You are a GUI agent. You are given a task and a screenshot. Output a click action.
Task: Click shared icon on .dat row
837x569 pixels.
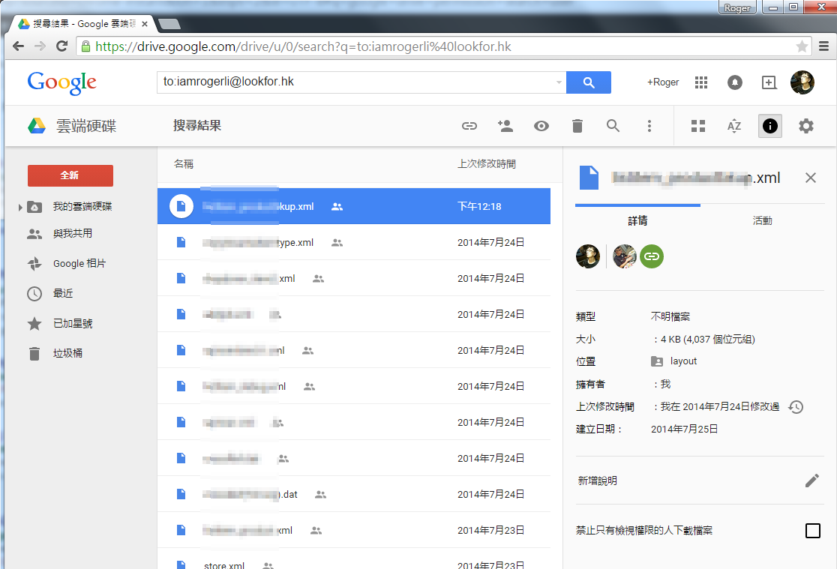pyautogui.click(x=320, y=495)
